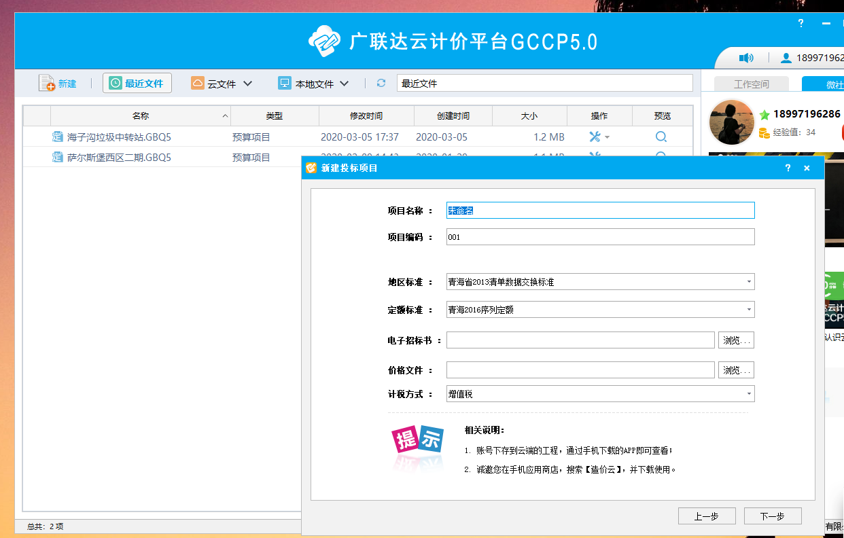
Task: Click the 大小 column header
Action: point(529,116)
